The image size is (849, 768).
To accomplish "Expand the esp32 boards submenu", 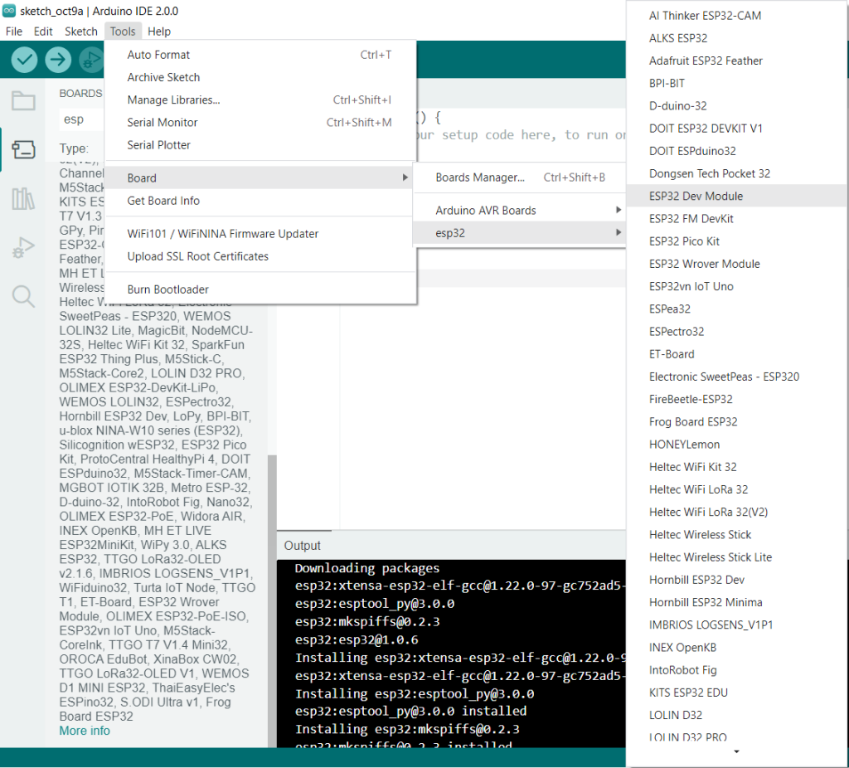I will pos(519,233).
